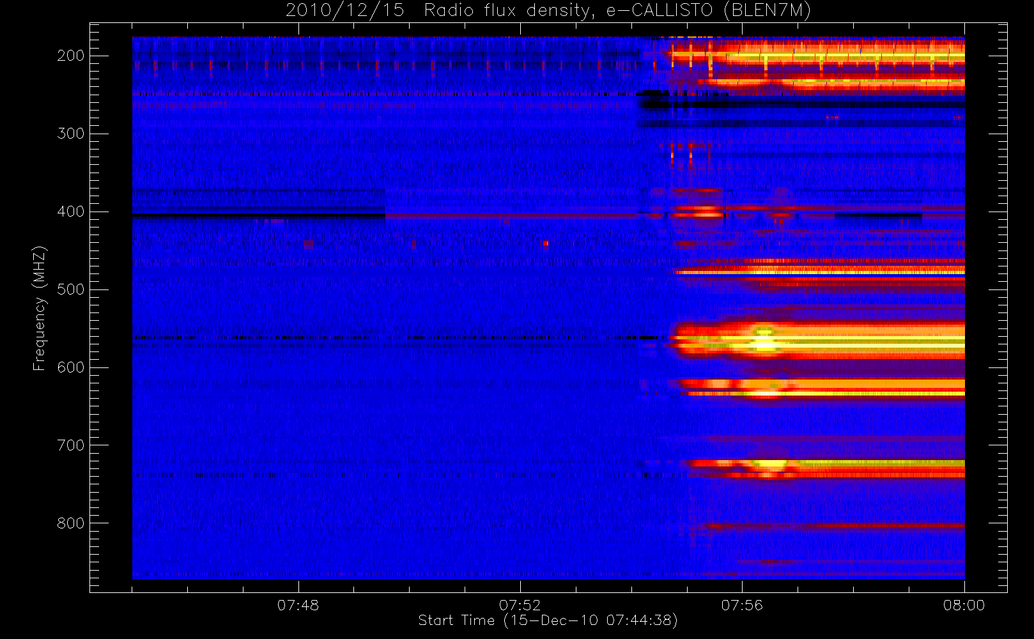1034x639 pixels.
Task: Click the 300 frequency tick label
Action: pyautogui.click(x=70, y=134)
